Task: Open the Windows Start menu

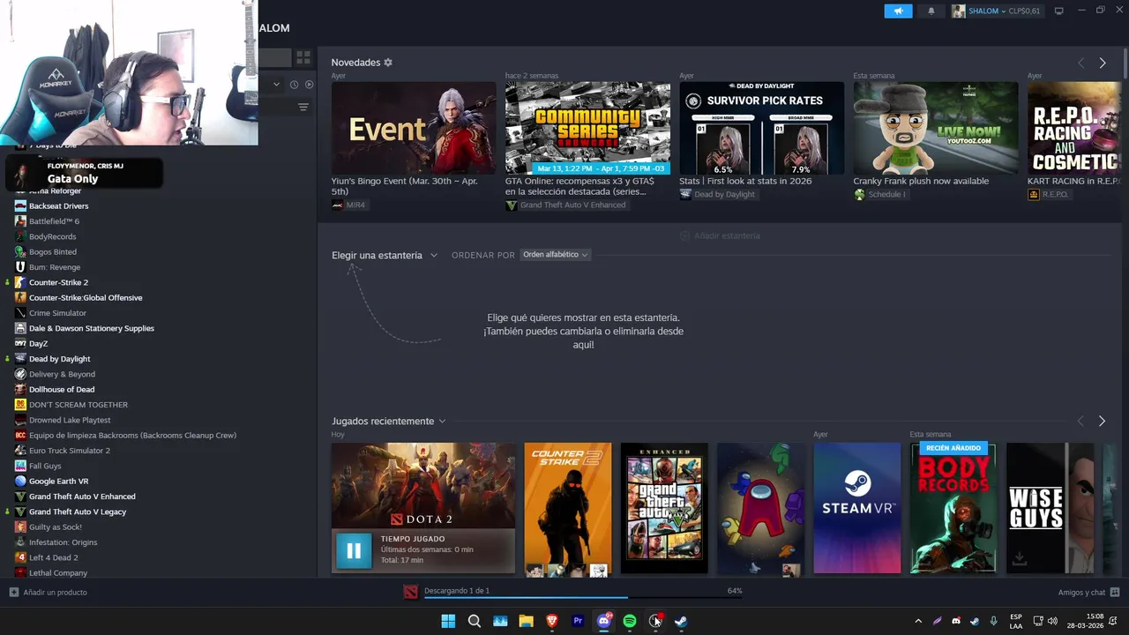Action: [x=448, y=621]
